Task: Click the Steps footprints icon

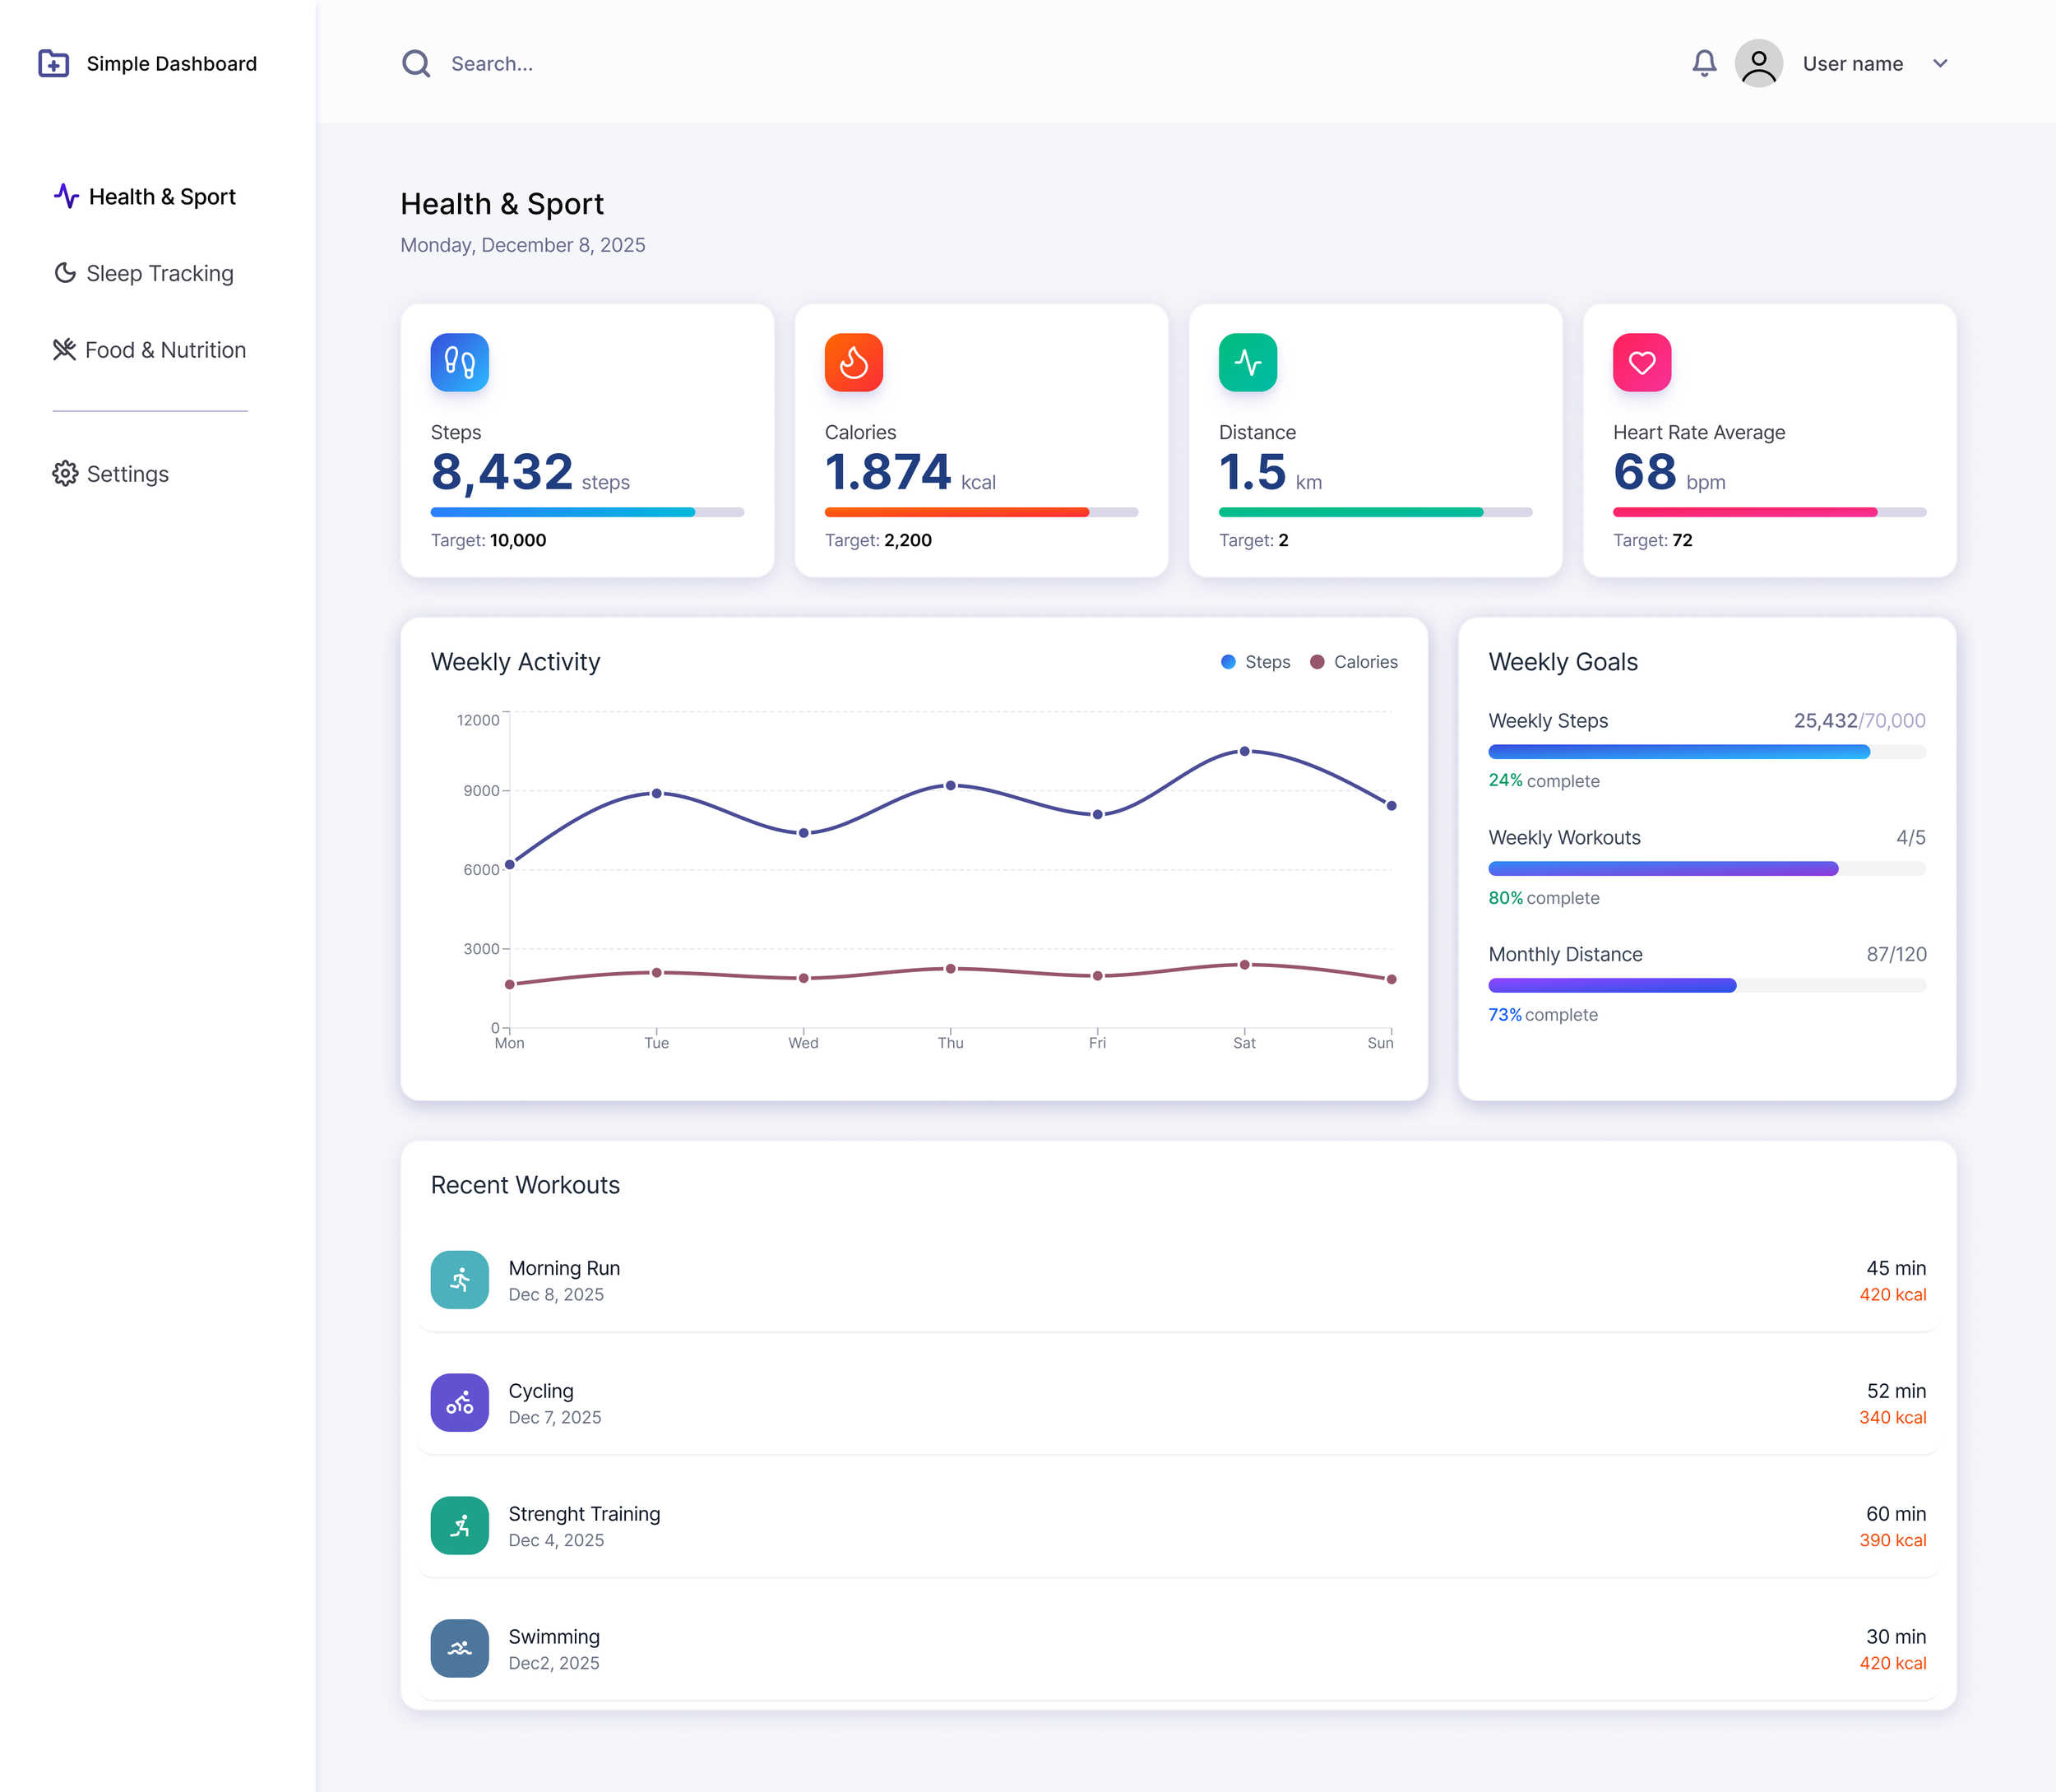Action: click(x=459, y=362)
